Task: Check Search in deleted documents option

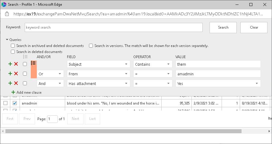Action: click(x=13, y=52)
